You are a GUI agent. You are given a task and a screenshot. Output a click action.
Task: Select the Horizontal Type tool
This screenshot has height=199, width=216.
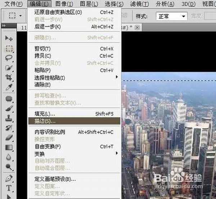9,188
